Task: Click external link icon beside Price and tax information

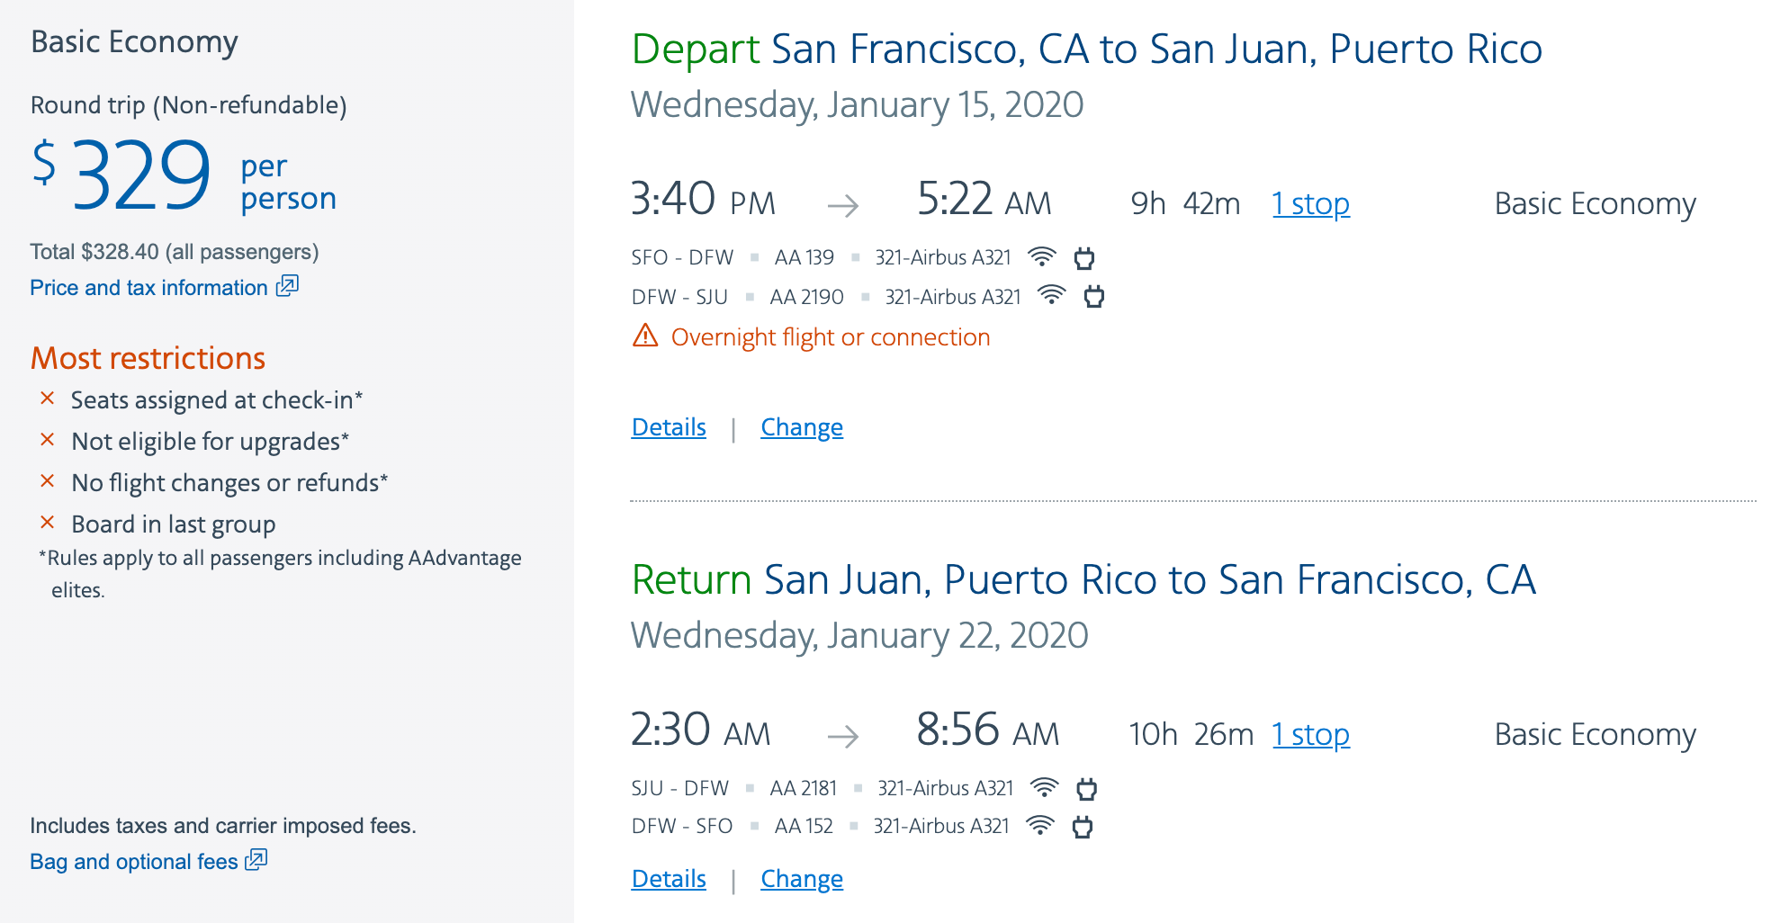Action: coord(287,286)
